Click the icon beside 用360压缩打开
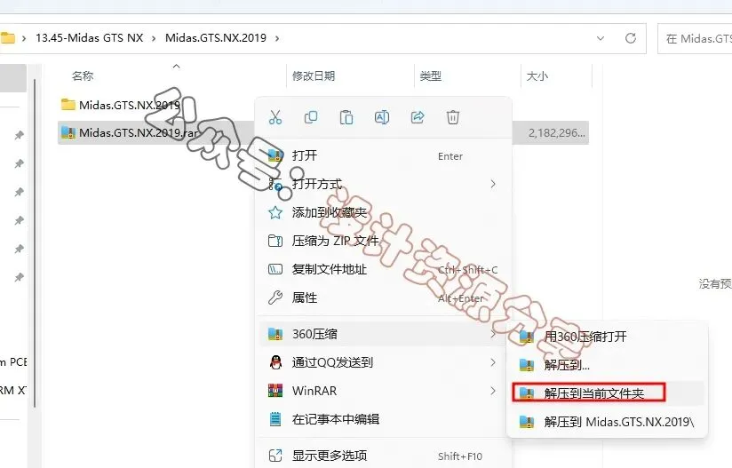 [527, 337]
